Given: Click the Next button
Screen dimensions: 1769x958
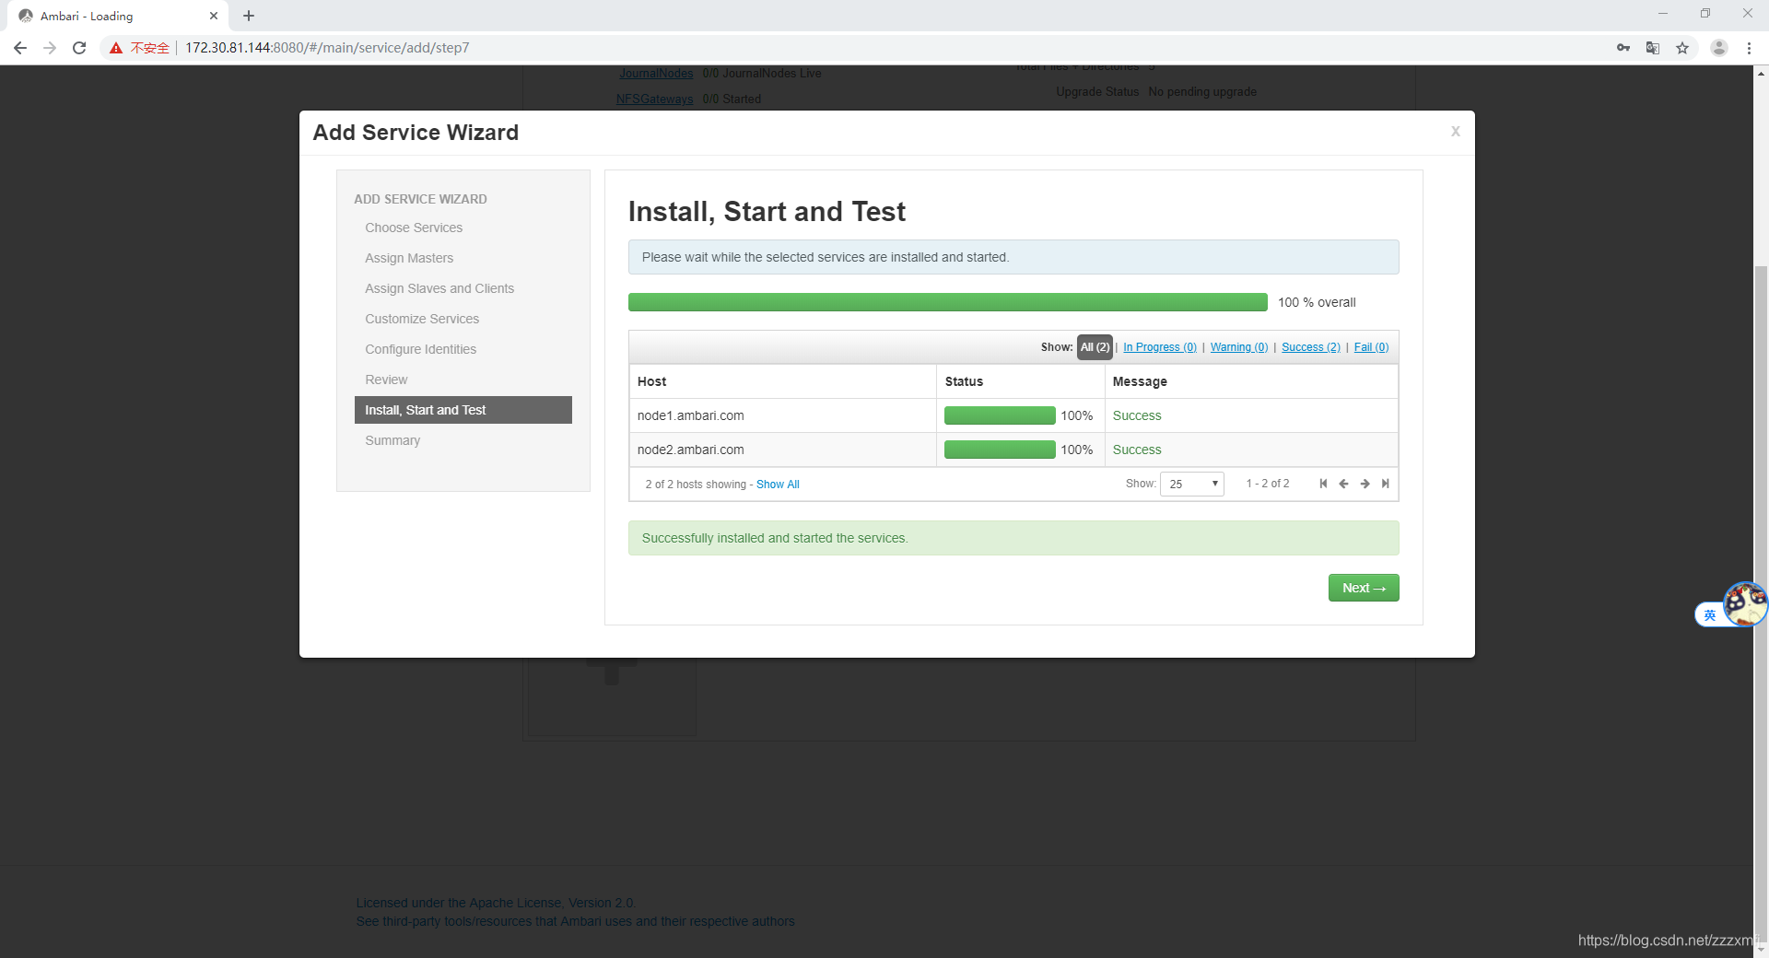Looking at the screenshot, I should 1364,588.
